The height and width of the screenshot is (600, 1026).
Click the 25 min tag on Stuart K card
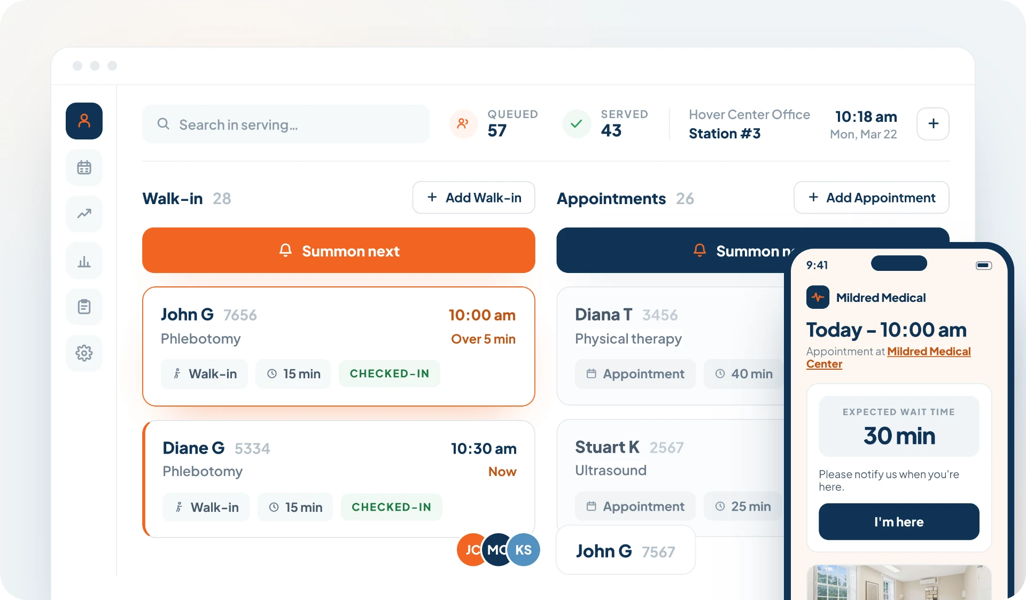point(743,506)
